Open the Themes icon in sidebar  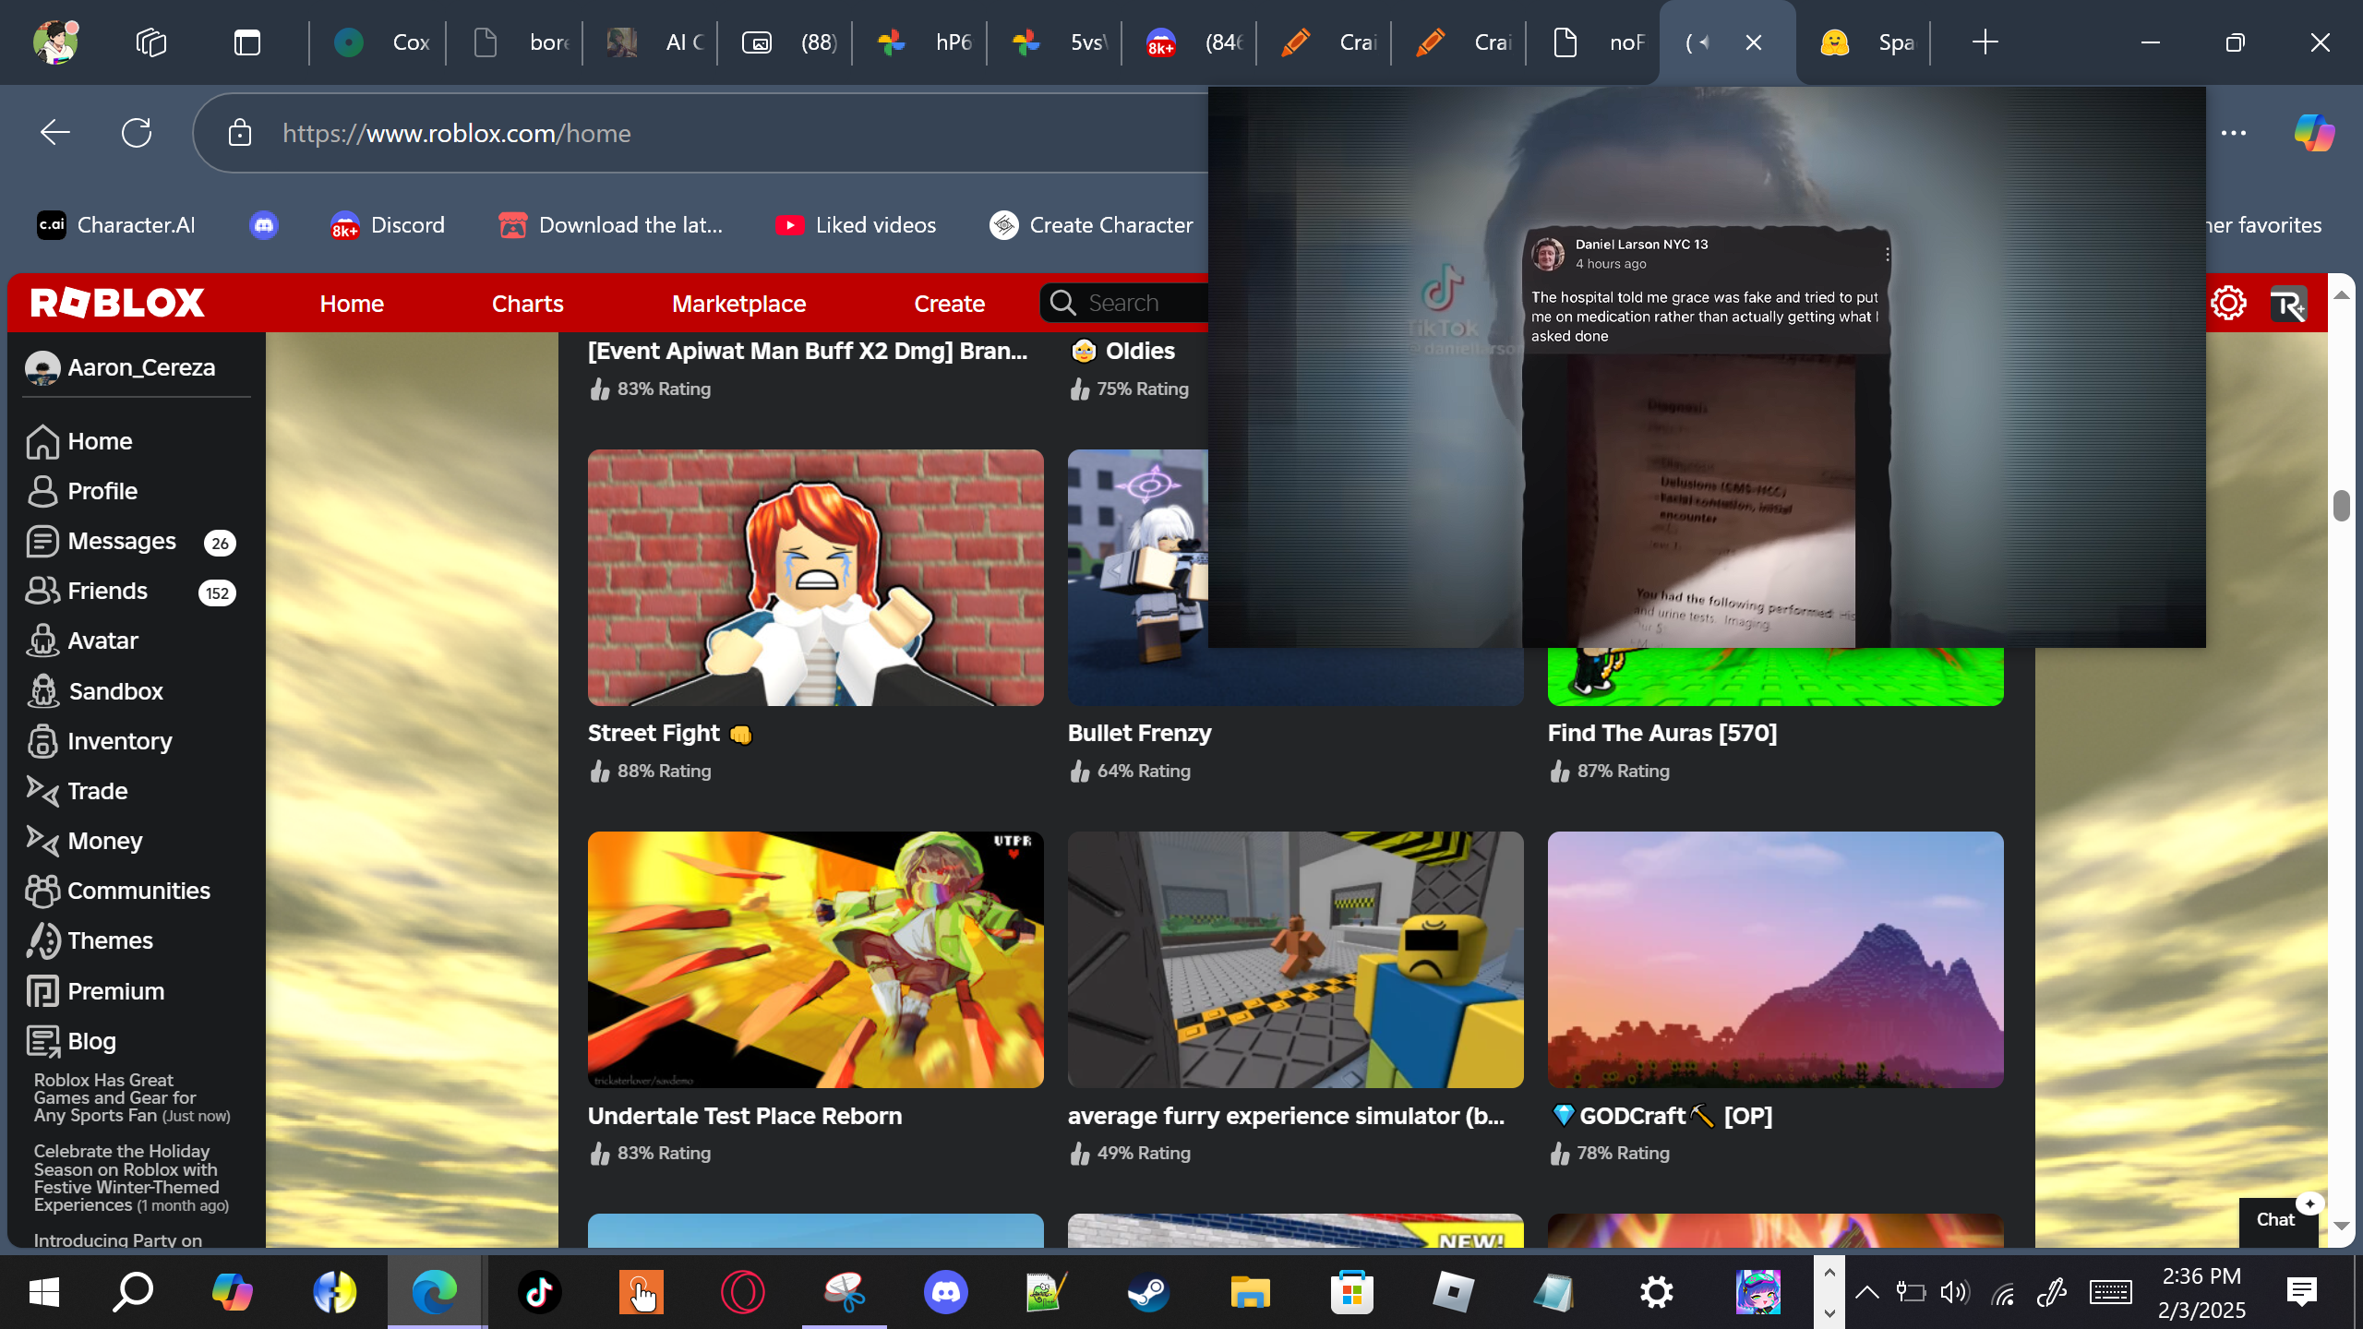pos(42,940)
